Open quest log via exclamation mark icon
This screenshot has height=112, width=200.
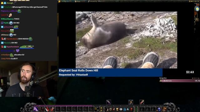121,109
